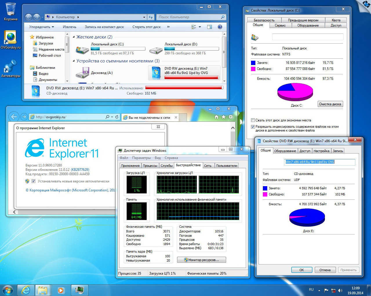Click the Windows Start orb

8,290
